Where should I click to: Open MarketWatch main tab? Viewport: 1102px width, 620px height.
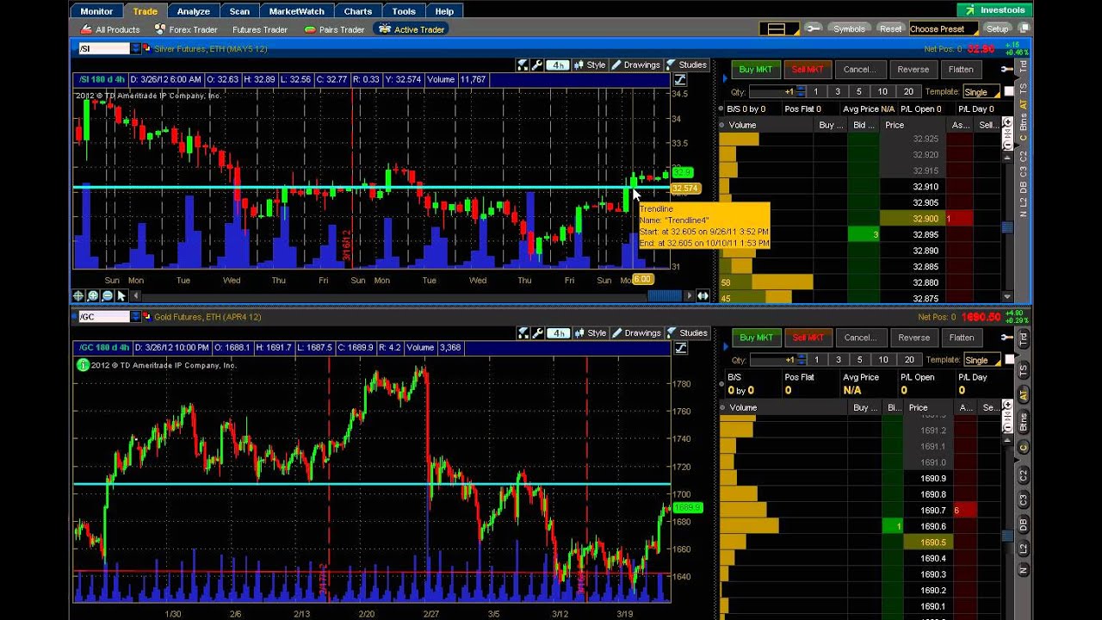pyautogui.click(x=296, y=11)
